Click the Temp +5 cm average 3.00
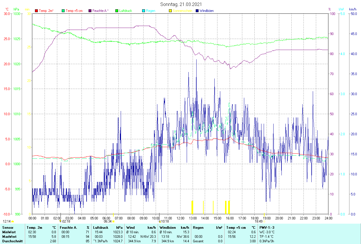Screen dimensions: 361x244 click(252, 241)
